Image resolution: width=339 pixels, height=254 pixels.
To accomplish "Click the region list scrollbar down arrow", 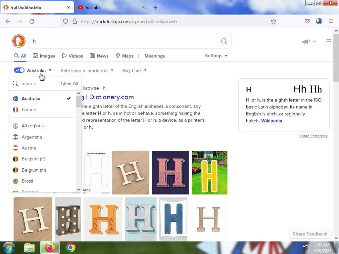I will [78, 190].
